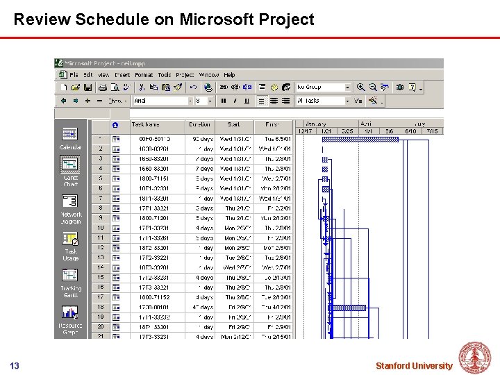The width and height of the screenshot is (500, 375).
Task: Click the Link Tasks chain icon
Action: click(x=224, y=87)
